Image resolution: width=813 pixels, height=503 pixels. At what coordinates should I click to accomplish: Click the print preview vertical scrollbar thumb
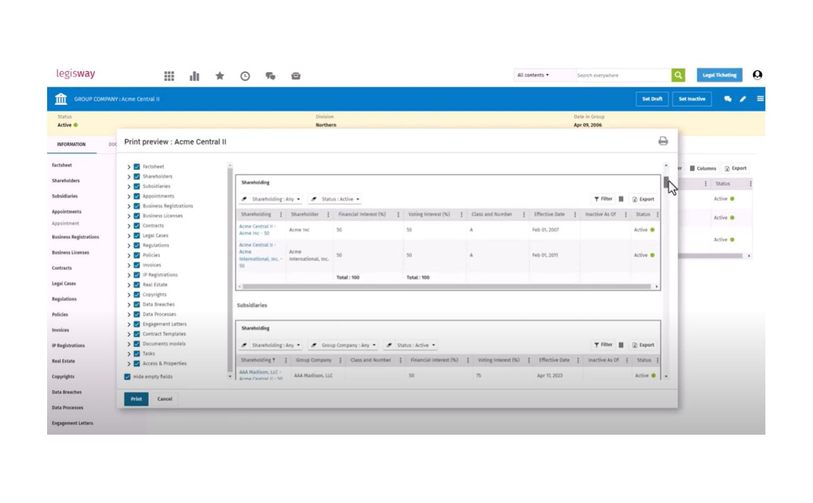point(666,183)
